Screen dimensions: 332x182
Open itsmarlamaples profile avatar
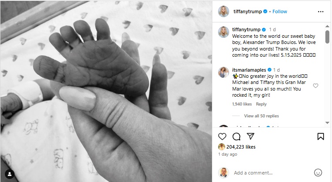tap(223, 73)
